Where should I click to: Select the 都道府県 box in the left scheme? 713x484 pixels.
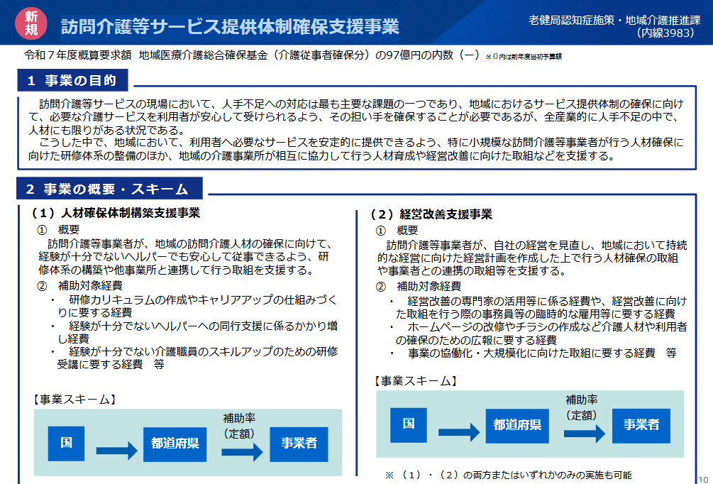pos(174,444)
